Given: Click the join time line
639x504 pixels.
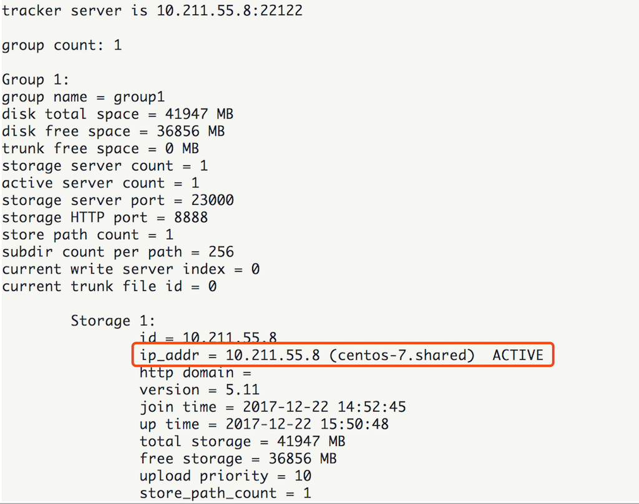Looking at the screenshot, I should click(272, 407).
